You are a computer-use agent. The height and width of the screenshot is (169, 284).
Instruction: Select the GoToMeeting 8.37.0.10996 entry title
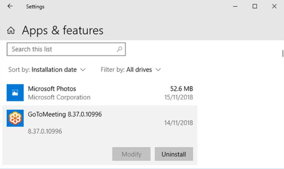tap(65, 114)
